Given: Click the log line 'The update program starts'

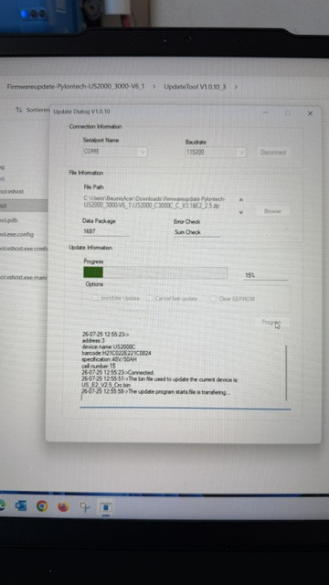Looking at the screenshot, I should click(x=156, y=392).
